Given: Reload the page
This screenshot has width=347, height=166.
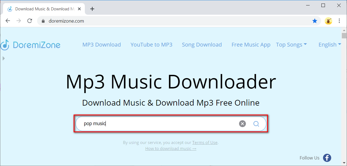Looking at the screenshot, I should 30,21.
